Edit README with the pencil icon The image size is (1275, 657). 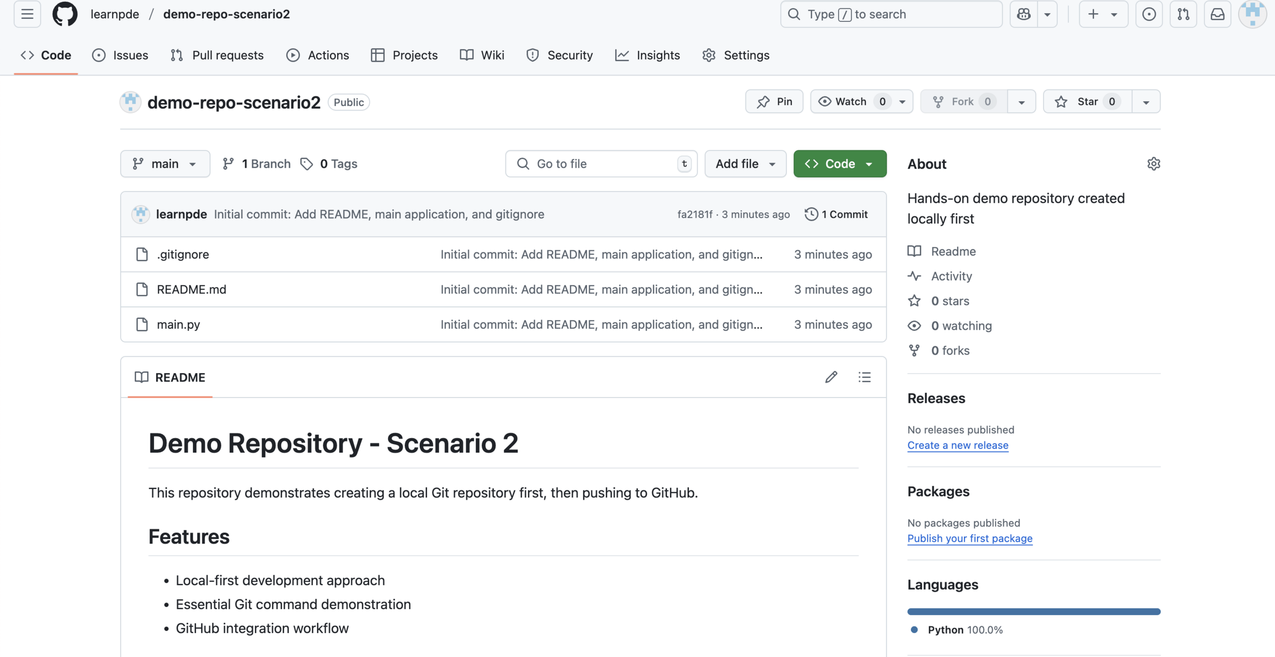[x=831, y=377]
